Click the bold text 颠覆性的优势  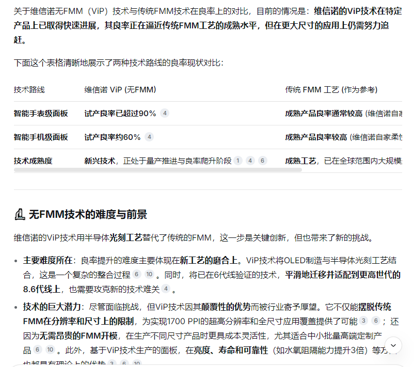tap(226, 307)
